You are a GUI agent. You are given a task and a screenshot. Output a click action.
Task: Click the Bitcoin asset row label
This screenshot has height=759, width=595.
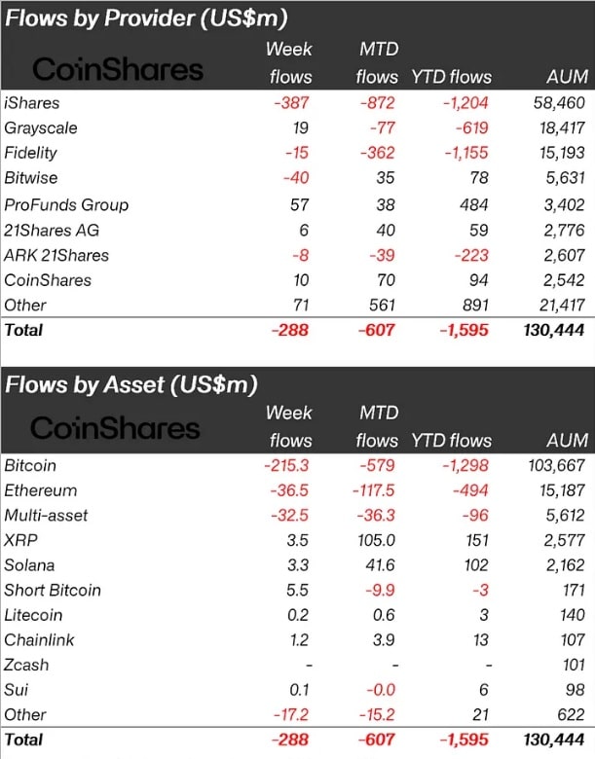(x=30, y=465)
